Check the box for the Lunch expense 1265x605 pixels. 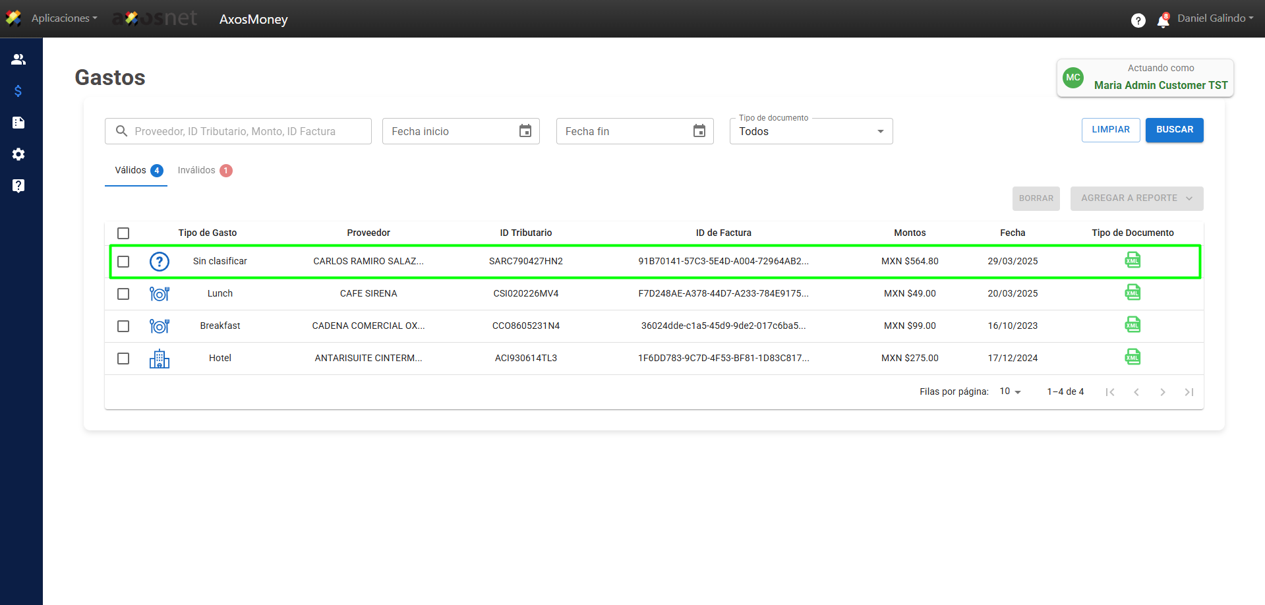123,294
